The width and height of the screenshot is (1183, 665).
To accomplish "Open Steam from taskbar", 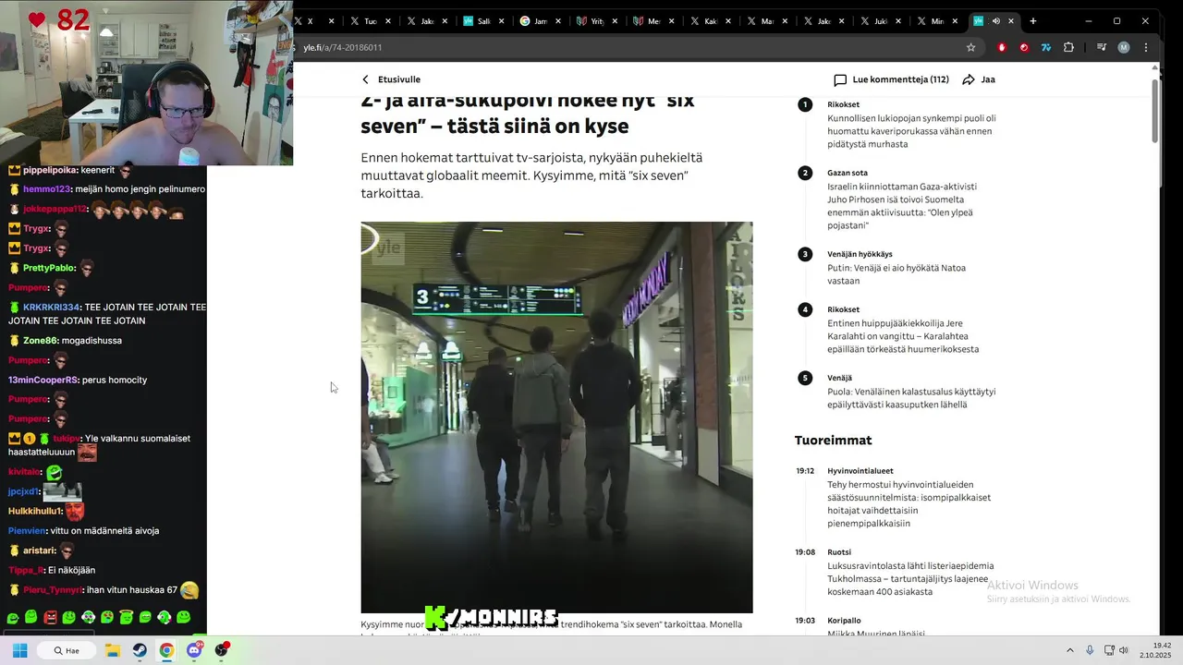I will click(140, 650).
